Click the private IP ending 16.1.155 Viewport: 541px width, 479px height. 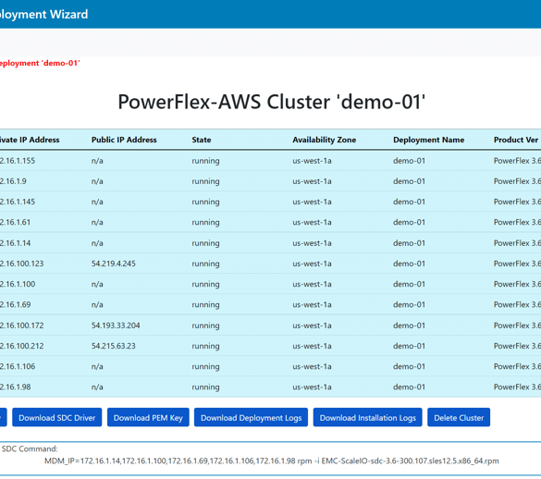(x=18, y=161)
